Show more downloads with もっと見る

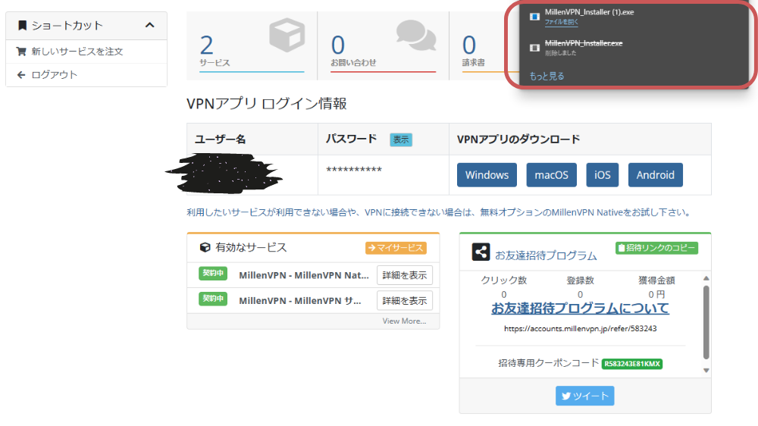coord(547,76)
